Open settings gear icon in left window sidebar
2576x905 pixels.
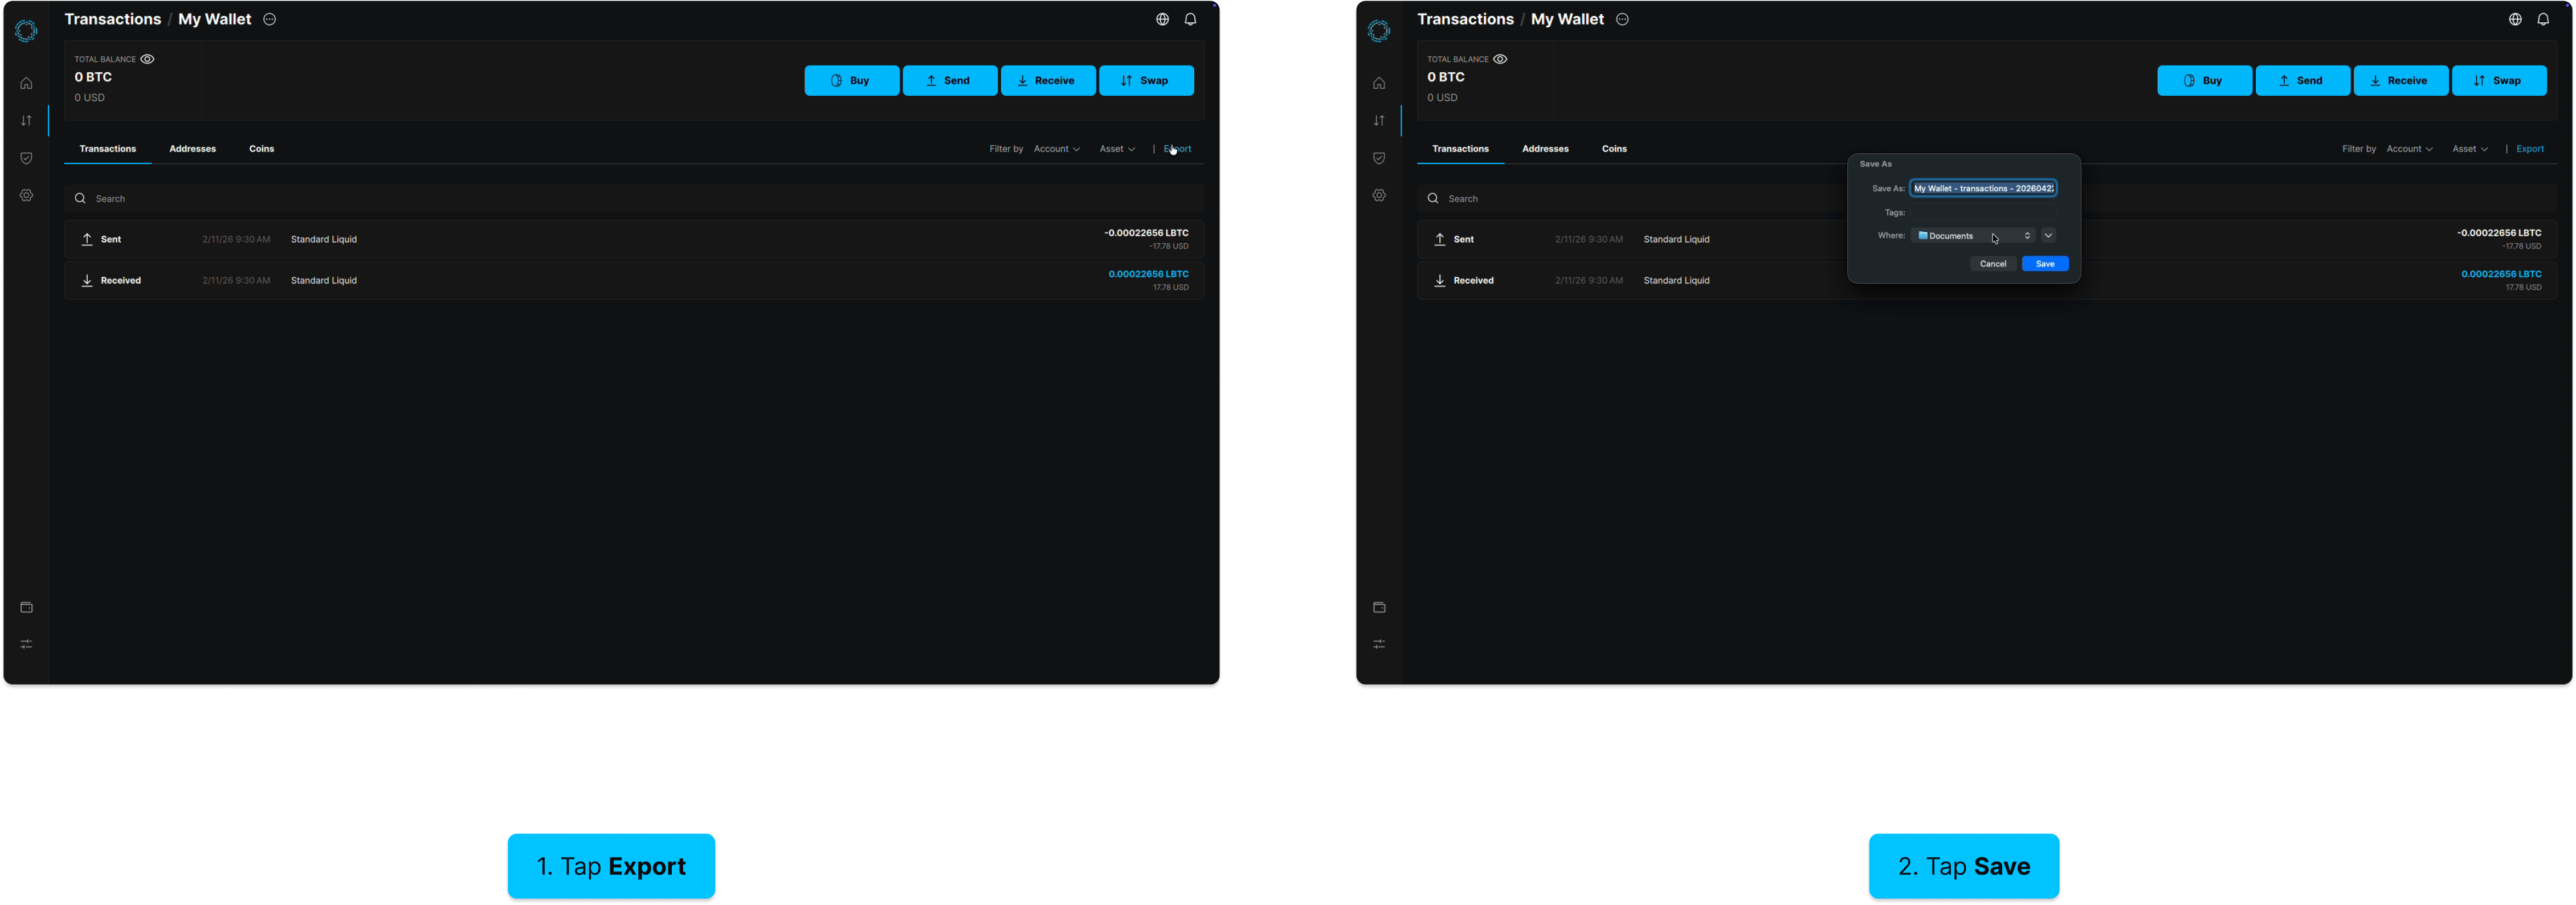[x=26, y=195]
